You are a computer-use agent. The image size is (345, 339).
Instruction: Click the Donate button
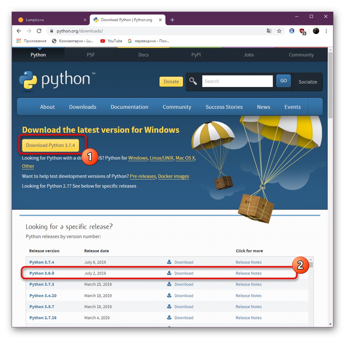click(171, 81)
